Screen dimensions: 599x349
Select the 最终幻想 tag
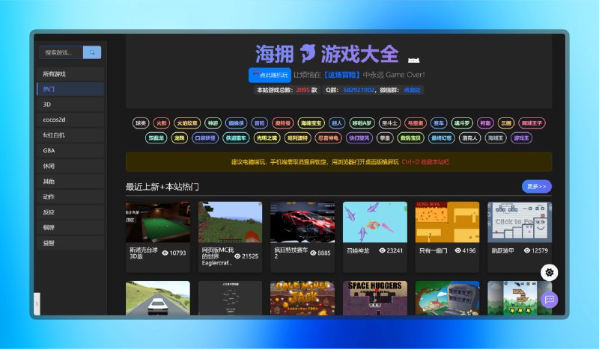click(441, 138)
